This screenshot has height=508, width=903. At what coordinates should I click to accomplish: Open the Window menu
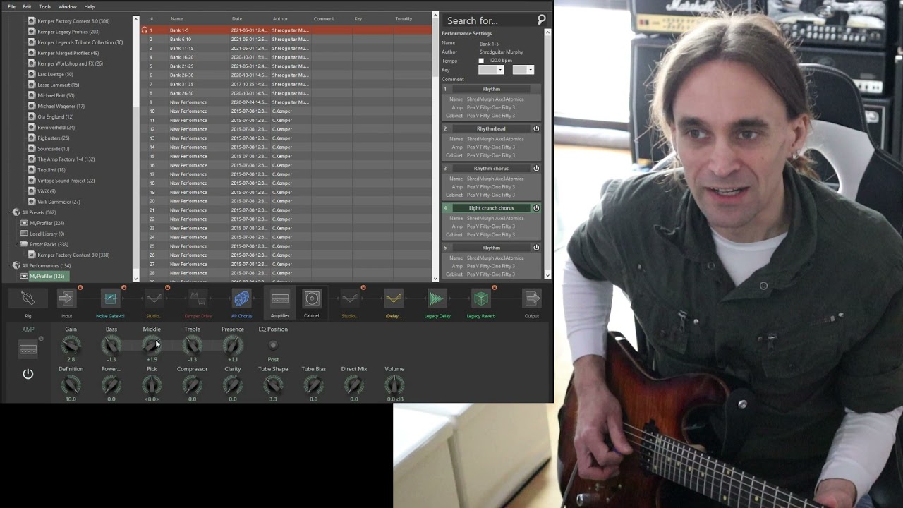point(68,6)
